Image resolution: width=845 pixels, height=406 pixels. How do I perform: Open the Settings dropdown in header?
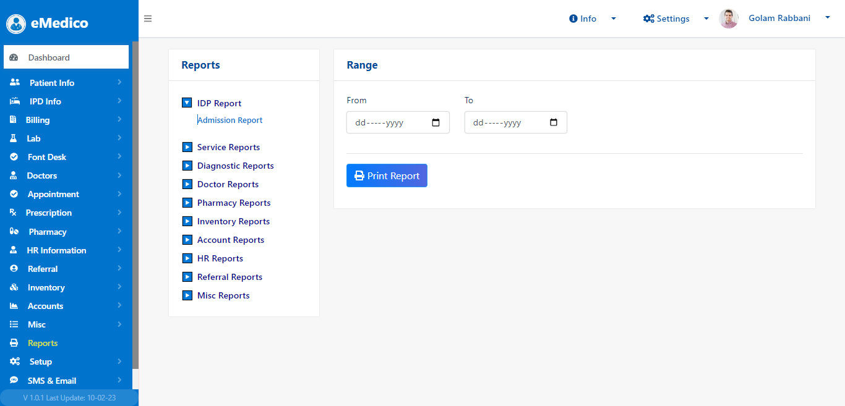676,19
